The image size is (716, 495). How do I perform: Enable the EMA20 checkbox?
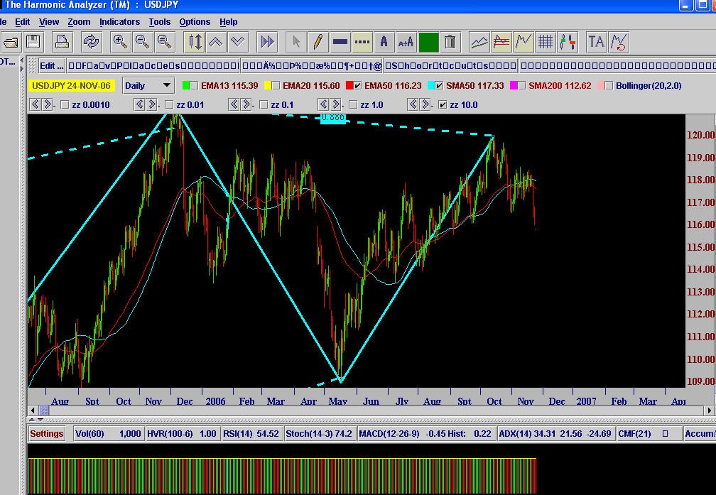pyautogui.click(x=276, y=86)
